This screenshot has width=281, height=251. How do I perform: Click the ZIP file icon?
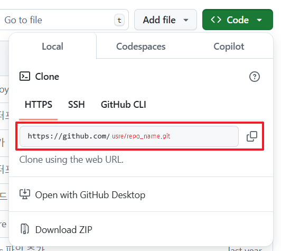25,229
